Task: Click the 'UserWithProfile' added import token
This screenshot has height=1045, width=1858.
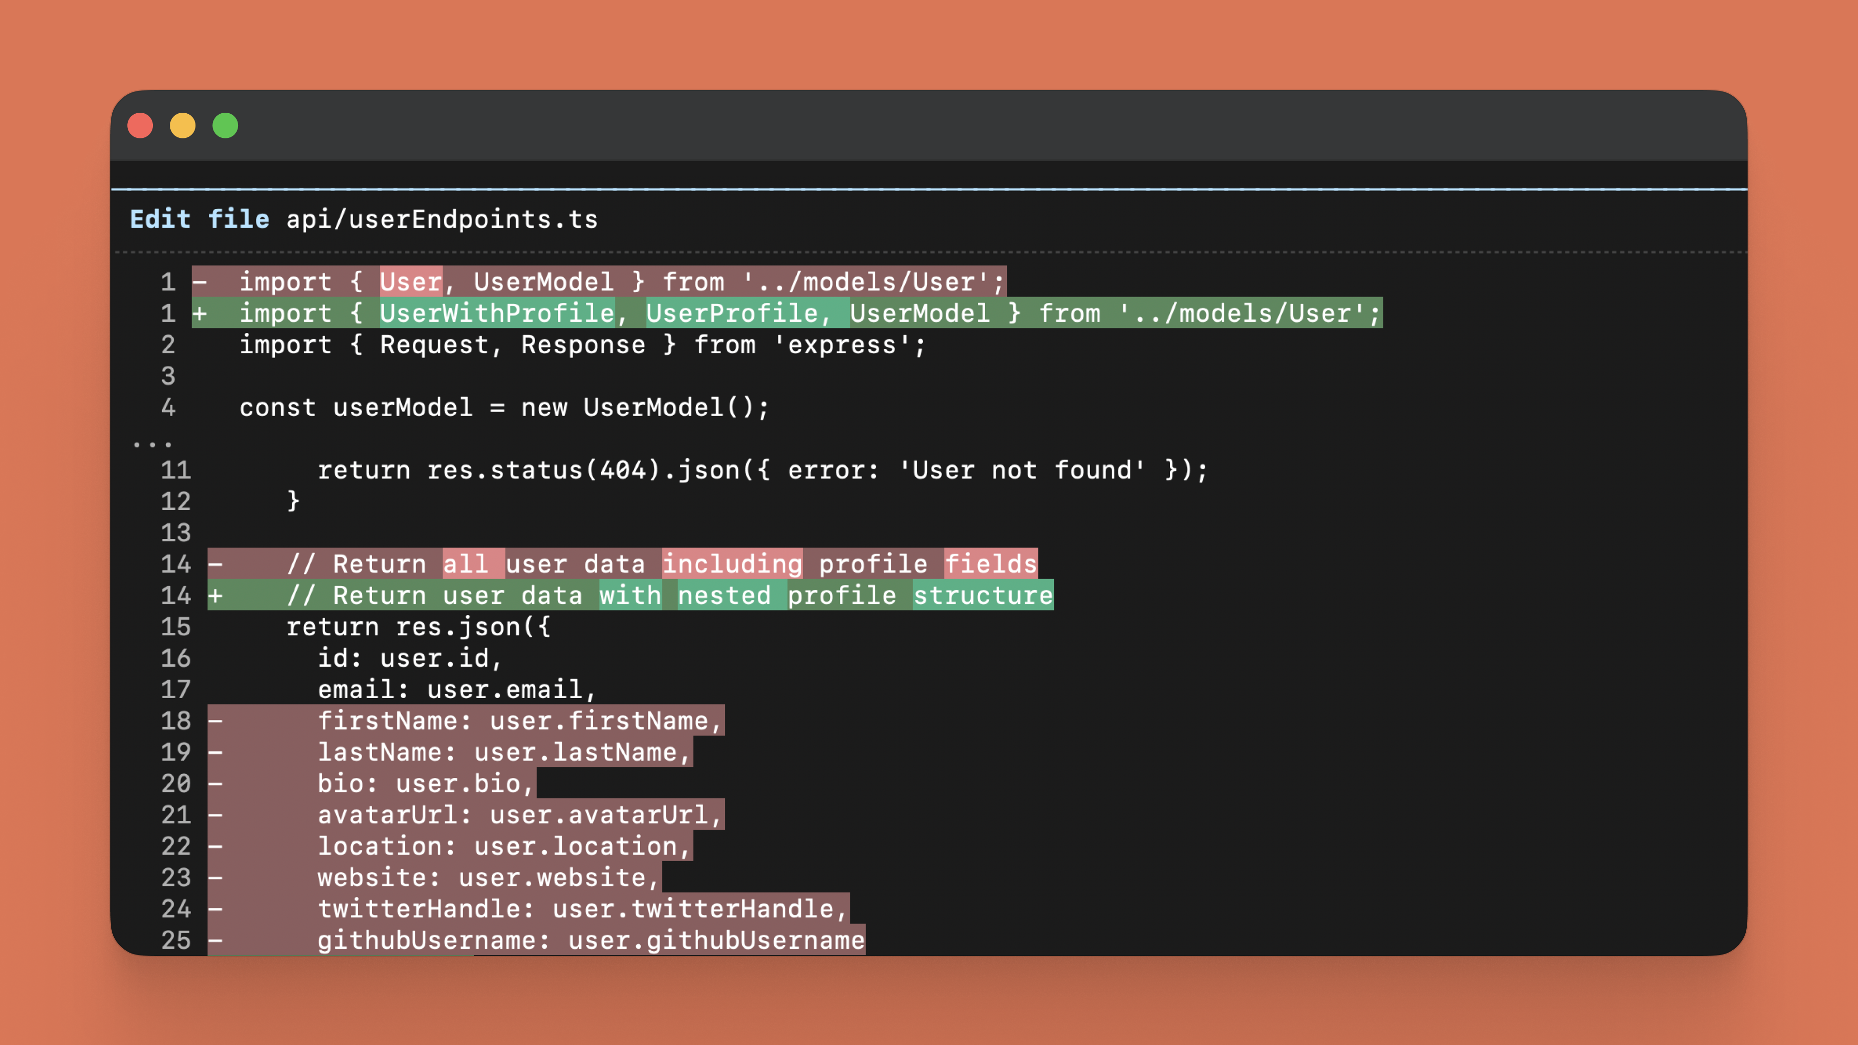Action: click(496, 313)
